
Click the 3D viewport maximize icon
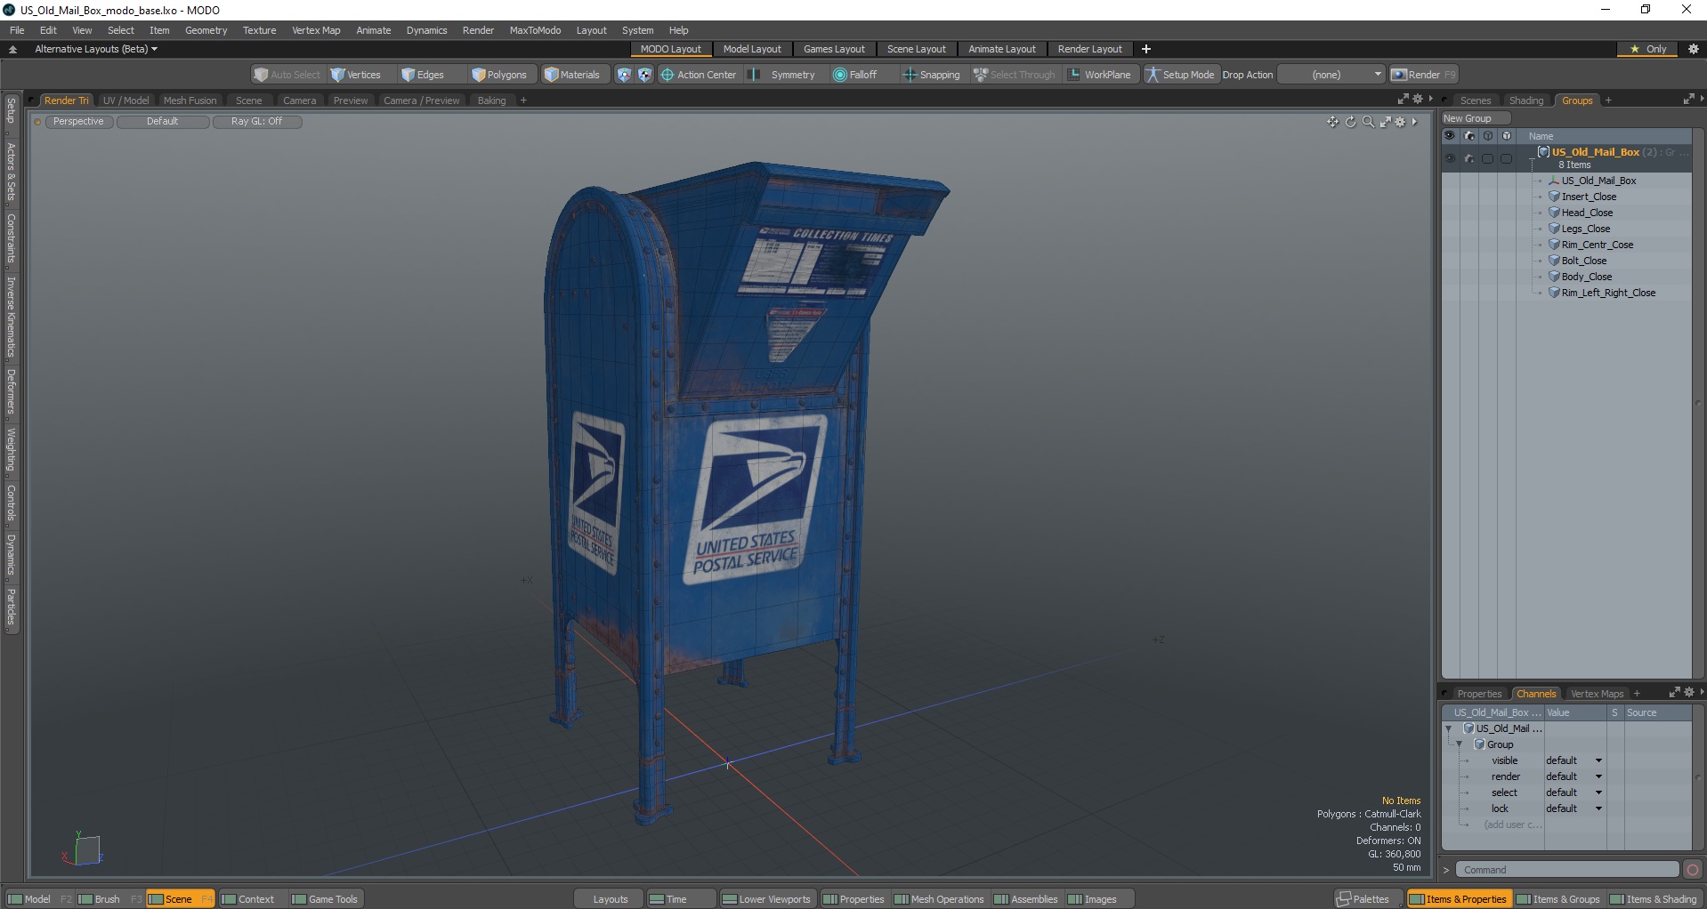(x=1385, y=122)
